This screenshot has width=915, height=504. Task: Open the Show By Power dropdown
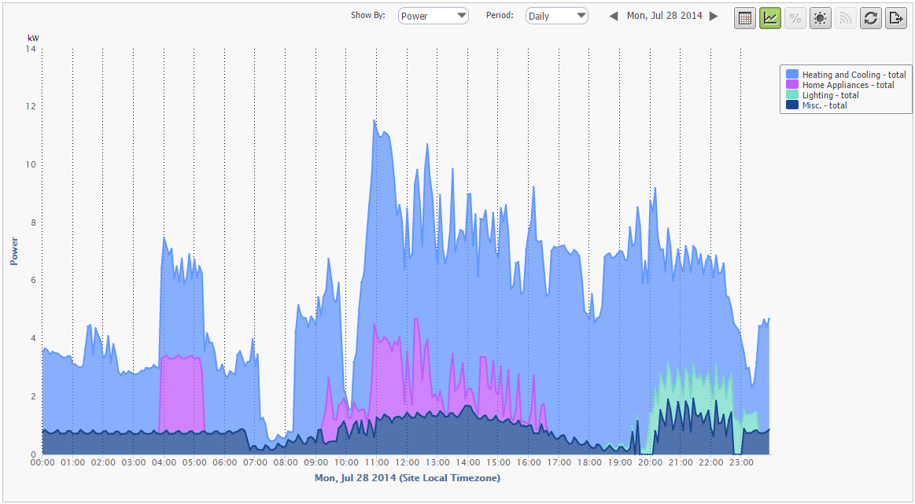[434, 16]
